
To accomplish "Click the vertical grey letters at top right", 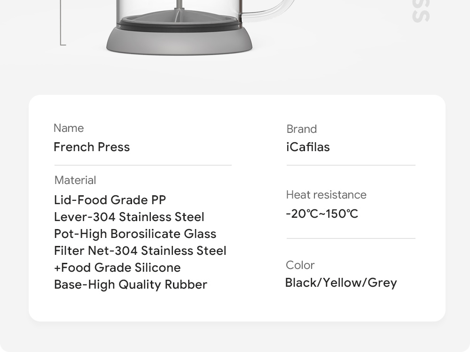I will coord(421,12).
